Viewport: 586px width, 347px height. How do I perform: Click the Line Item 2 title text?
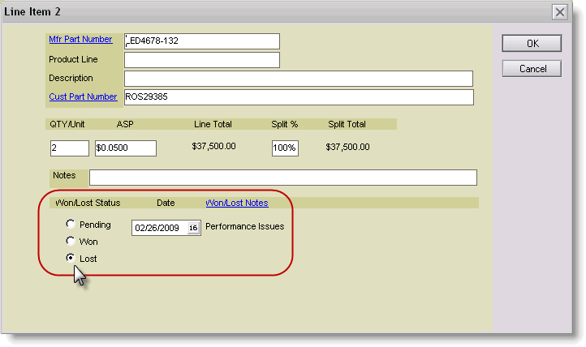32,12
